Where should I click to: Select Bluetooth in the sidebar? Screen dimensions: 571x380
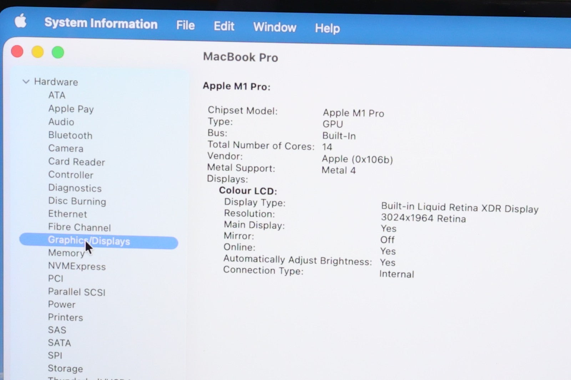point(70,135)
